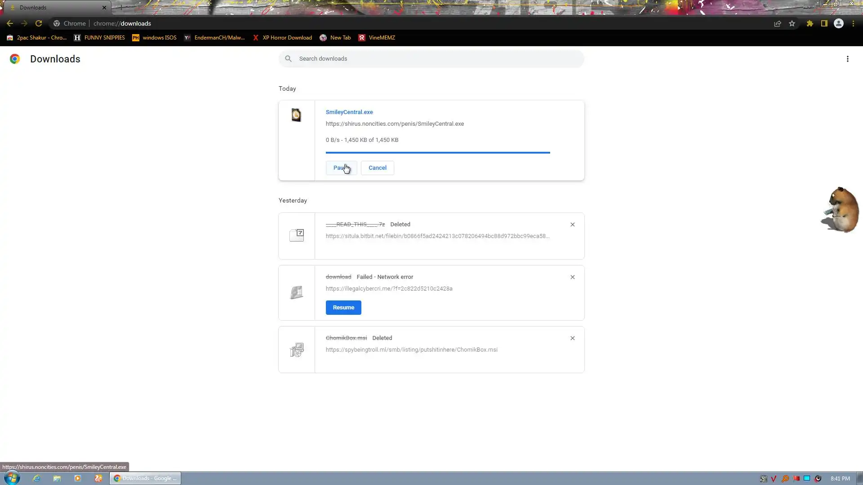
Task: Remove READ_THIS 7z entry from list
Action: click(x=572, y=225)
